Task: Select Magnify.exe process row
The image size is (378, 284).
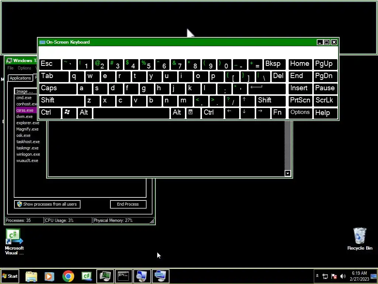Action: (27, 129)
